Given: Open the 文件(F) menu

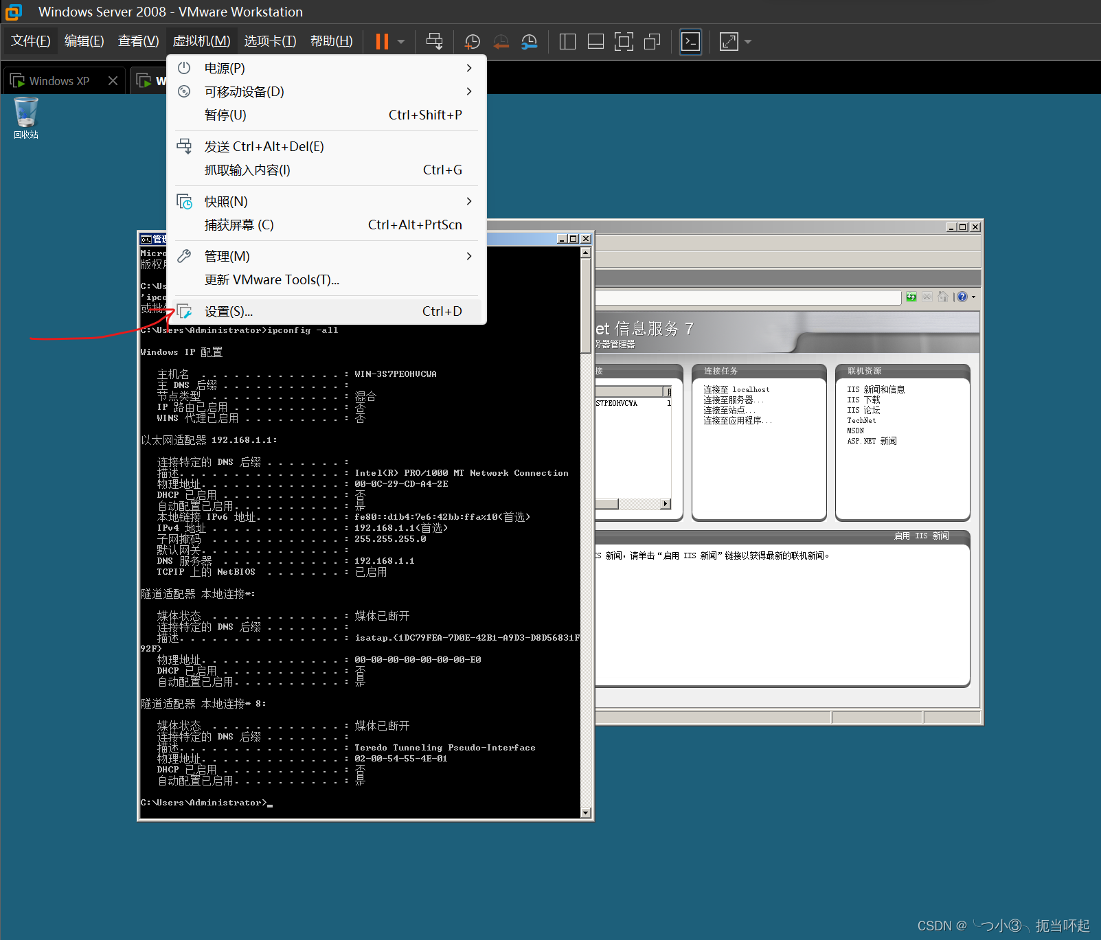Looking at the screenshot, I should (x=31, y=41).
